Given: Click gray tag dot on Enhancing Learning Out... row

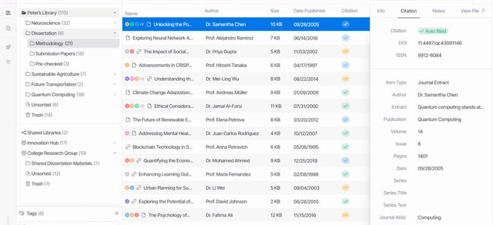Looking at the screenshot, I should click(x=127, y=174).
